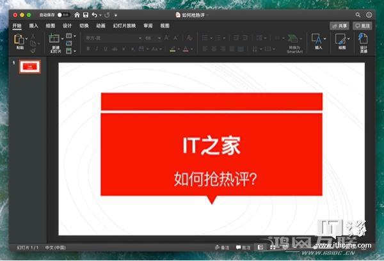Viewport: 384px width, 261px height.
Task: Toggle strikethrough formatting
Action: click(115, 49)
